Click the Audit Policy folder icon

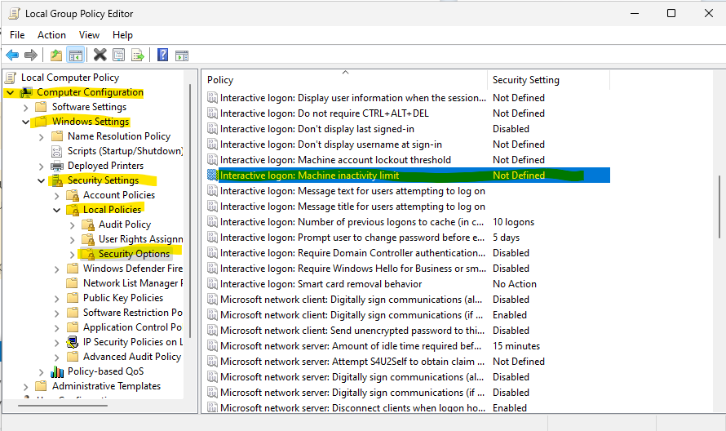point(88,224)
